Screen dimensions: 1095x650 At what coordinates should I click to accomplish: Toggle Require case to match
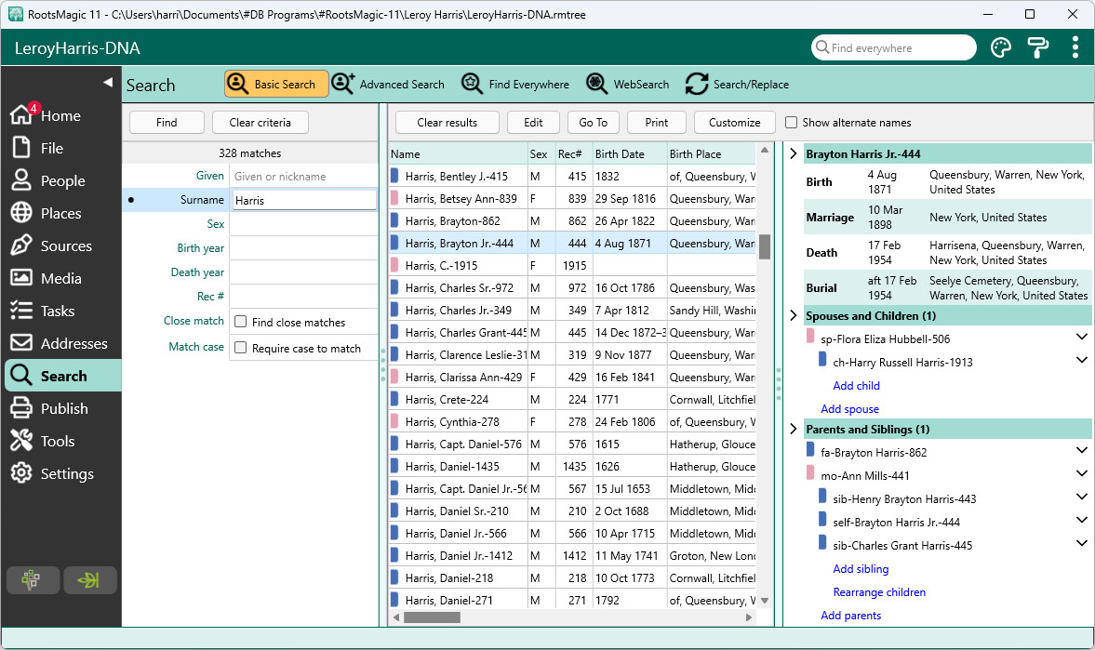click(x=241, y=348)
